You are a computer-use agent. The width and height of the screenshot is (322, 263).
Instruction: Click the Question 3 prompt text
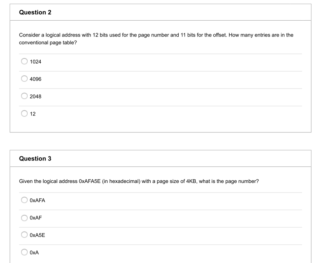[x=139, y=181]
